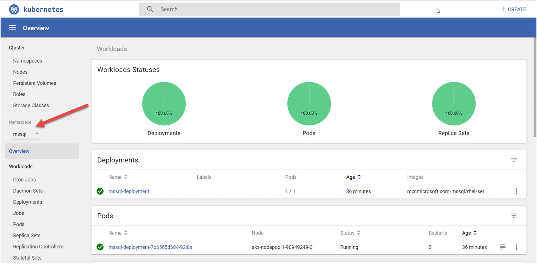Click the plus icon next to CREATE
The height and width of the screenshot is (264, 537).
pos(503,9)
